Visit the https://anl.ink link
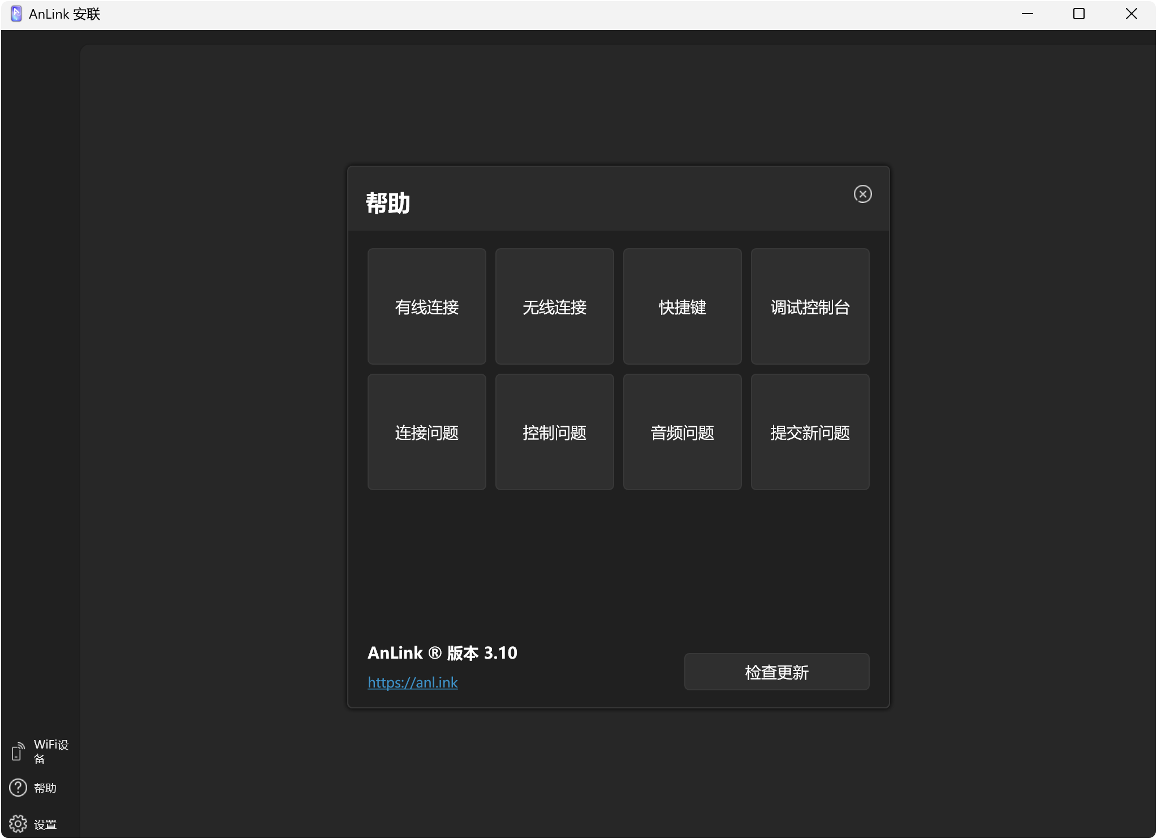 coord(412,682)
